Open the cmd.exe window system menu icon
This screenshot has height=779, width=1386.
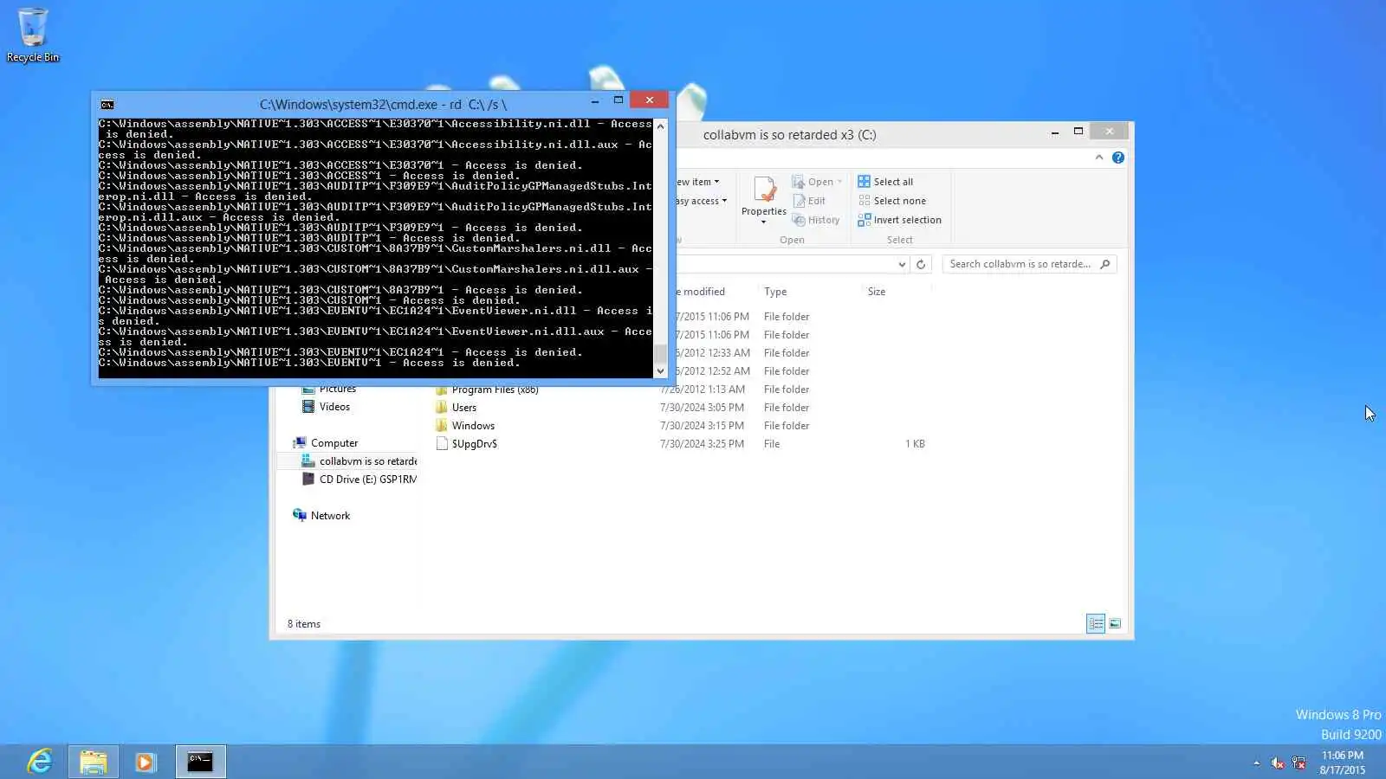(x=107, y=105)
